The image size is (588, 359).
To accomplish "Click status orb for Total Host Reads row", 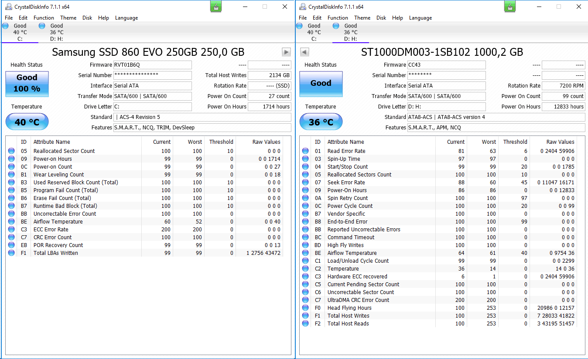I will tap(305, 324).
